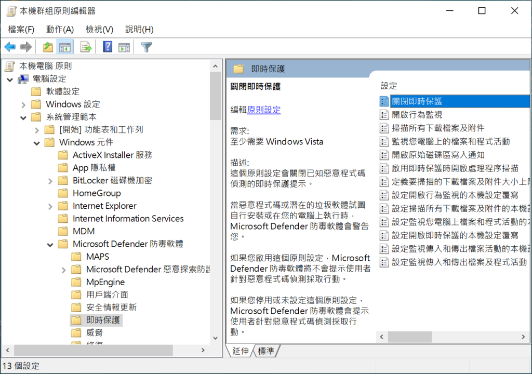Viewport: 532px width, 374px height.
Task: Toggle the show/hide console tree icon
Action: click(x=64, y=47)
